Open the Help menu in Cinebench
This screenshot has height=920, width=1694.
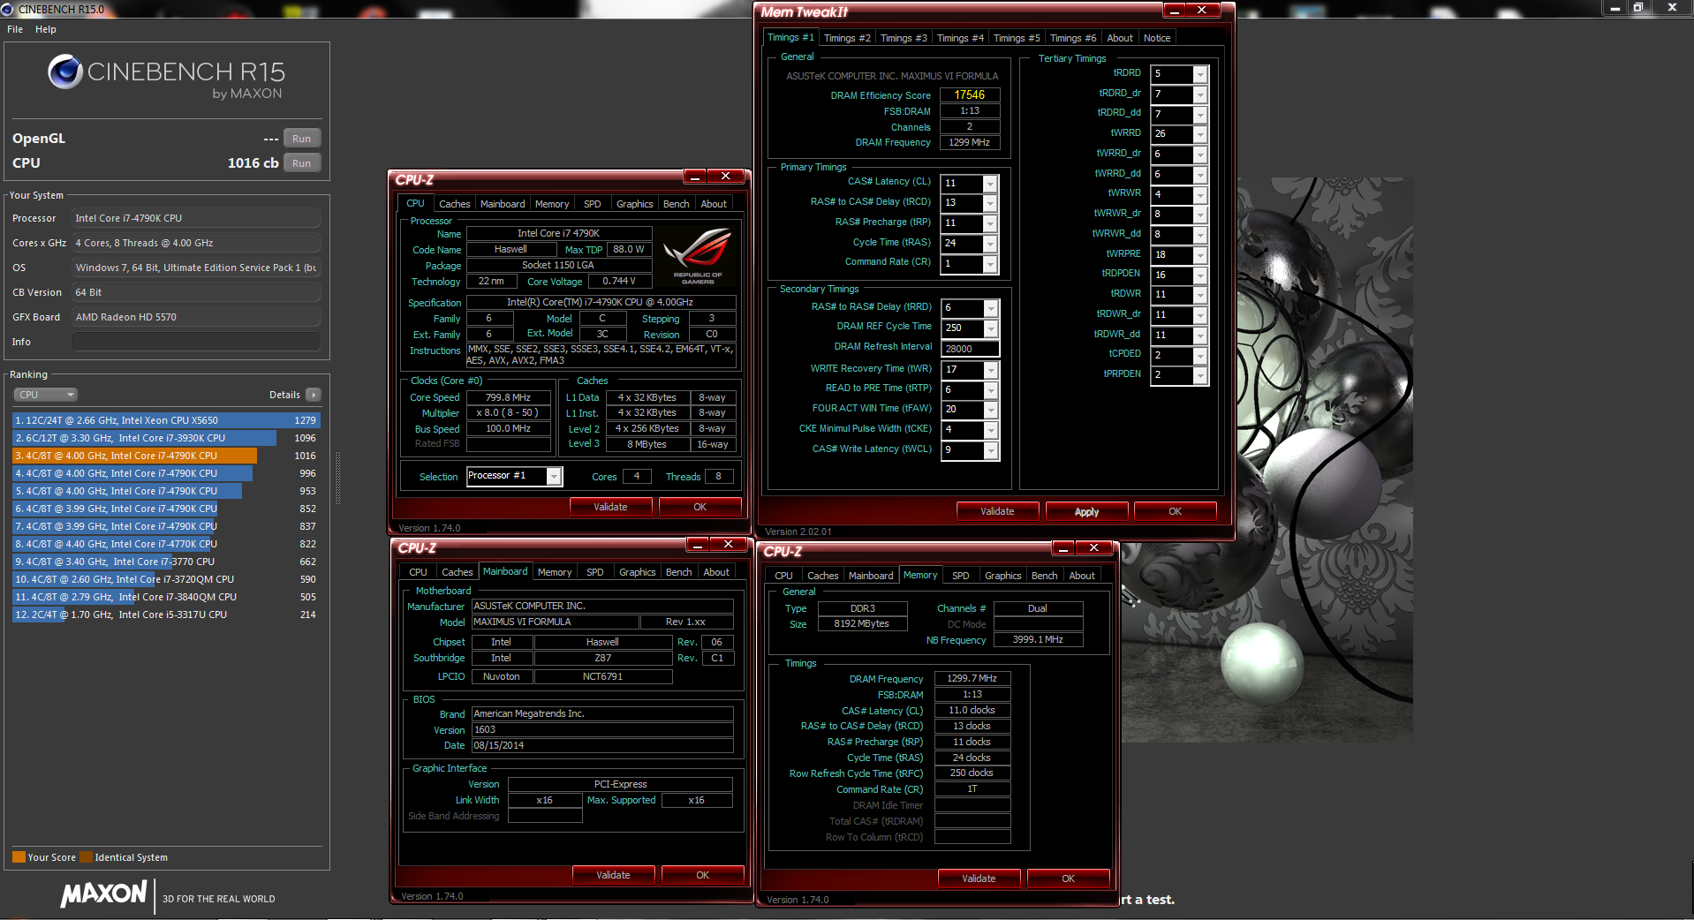[x=46, y=29]
